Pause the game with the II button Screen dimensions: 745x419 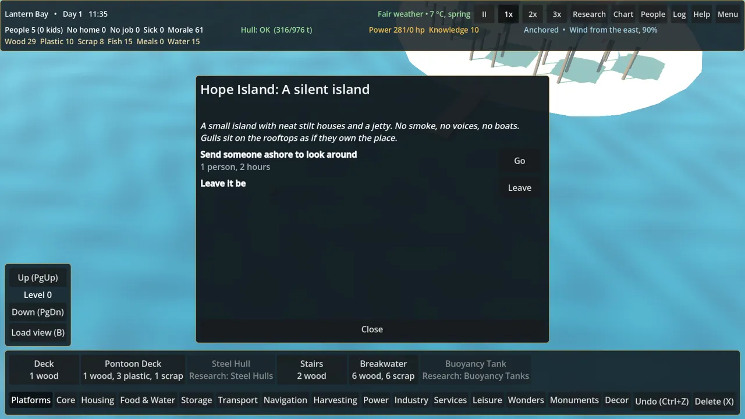click(x=484, y=14)
